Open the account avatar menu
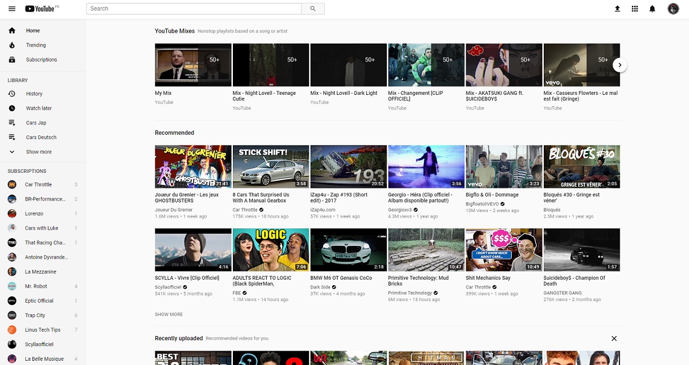Screen dimensions: 689x365 tap(673, 8)
